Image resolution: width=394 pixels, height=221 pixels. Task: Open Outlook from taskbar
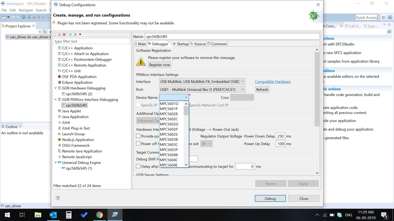53,215
